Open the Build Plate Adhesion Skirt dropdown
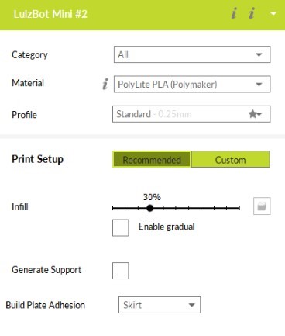 click(x=160, y=305)
